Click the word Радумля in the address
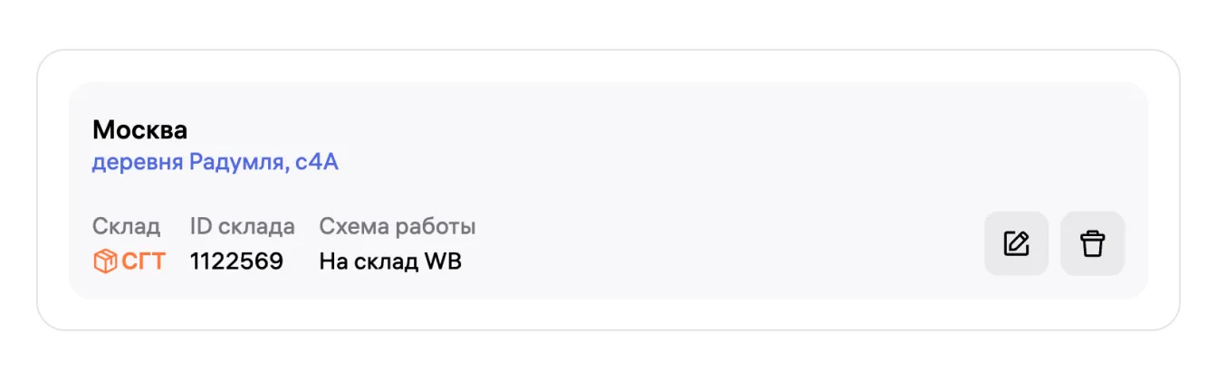 coord(240,163)
